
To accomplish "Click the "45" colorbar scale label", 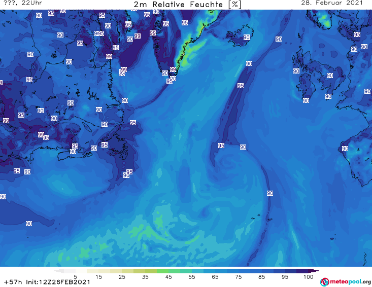I will click(x=168, y=277).
